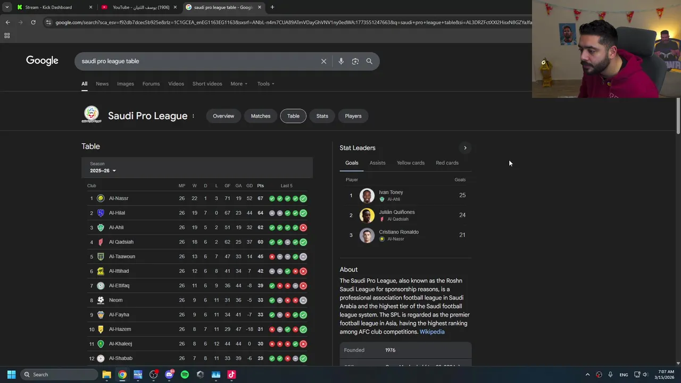Click Neom team name in table
This screenshot has width=681, height=383.
click(115, 300)
